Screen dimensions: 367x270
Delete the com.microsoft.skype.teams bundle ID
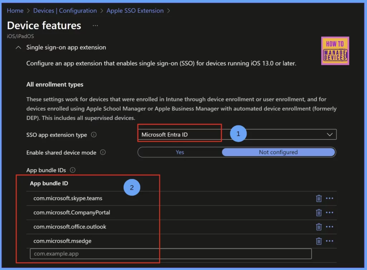(319, 198)
